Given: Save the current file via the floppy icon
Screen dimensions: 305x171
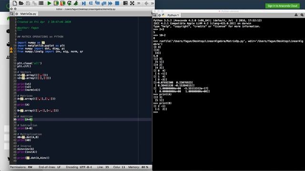Looking at the screenshot, I should pos(28,3).
